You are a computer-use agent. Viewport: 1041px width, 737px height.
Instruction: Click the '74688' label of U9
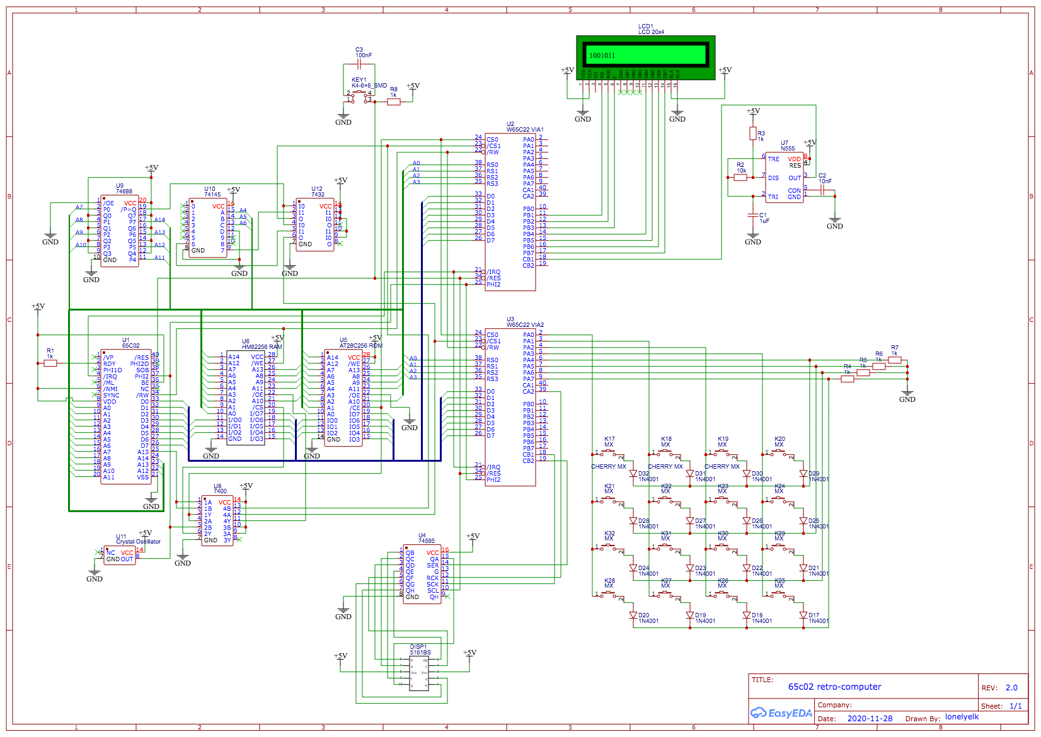(x=124, y=191)
